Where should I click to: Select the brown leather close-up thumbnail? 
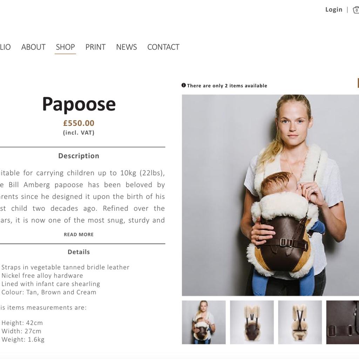[x=343, y=322]
